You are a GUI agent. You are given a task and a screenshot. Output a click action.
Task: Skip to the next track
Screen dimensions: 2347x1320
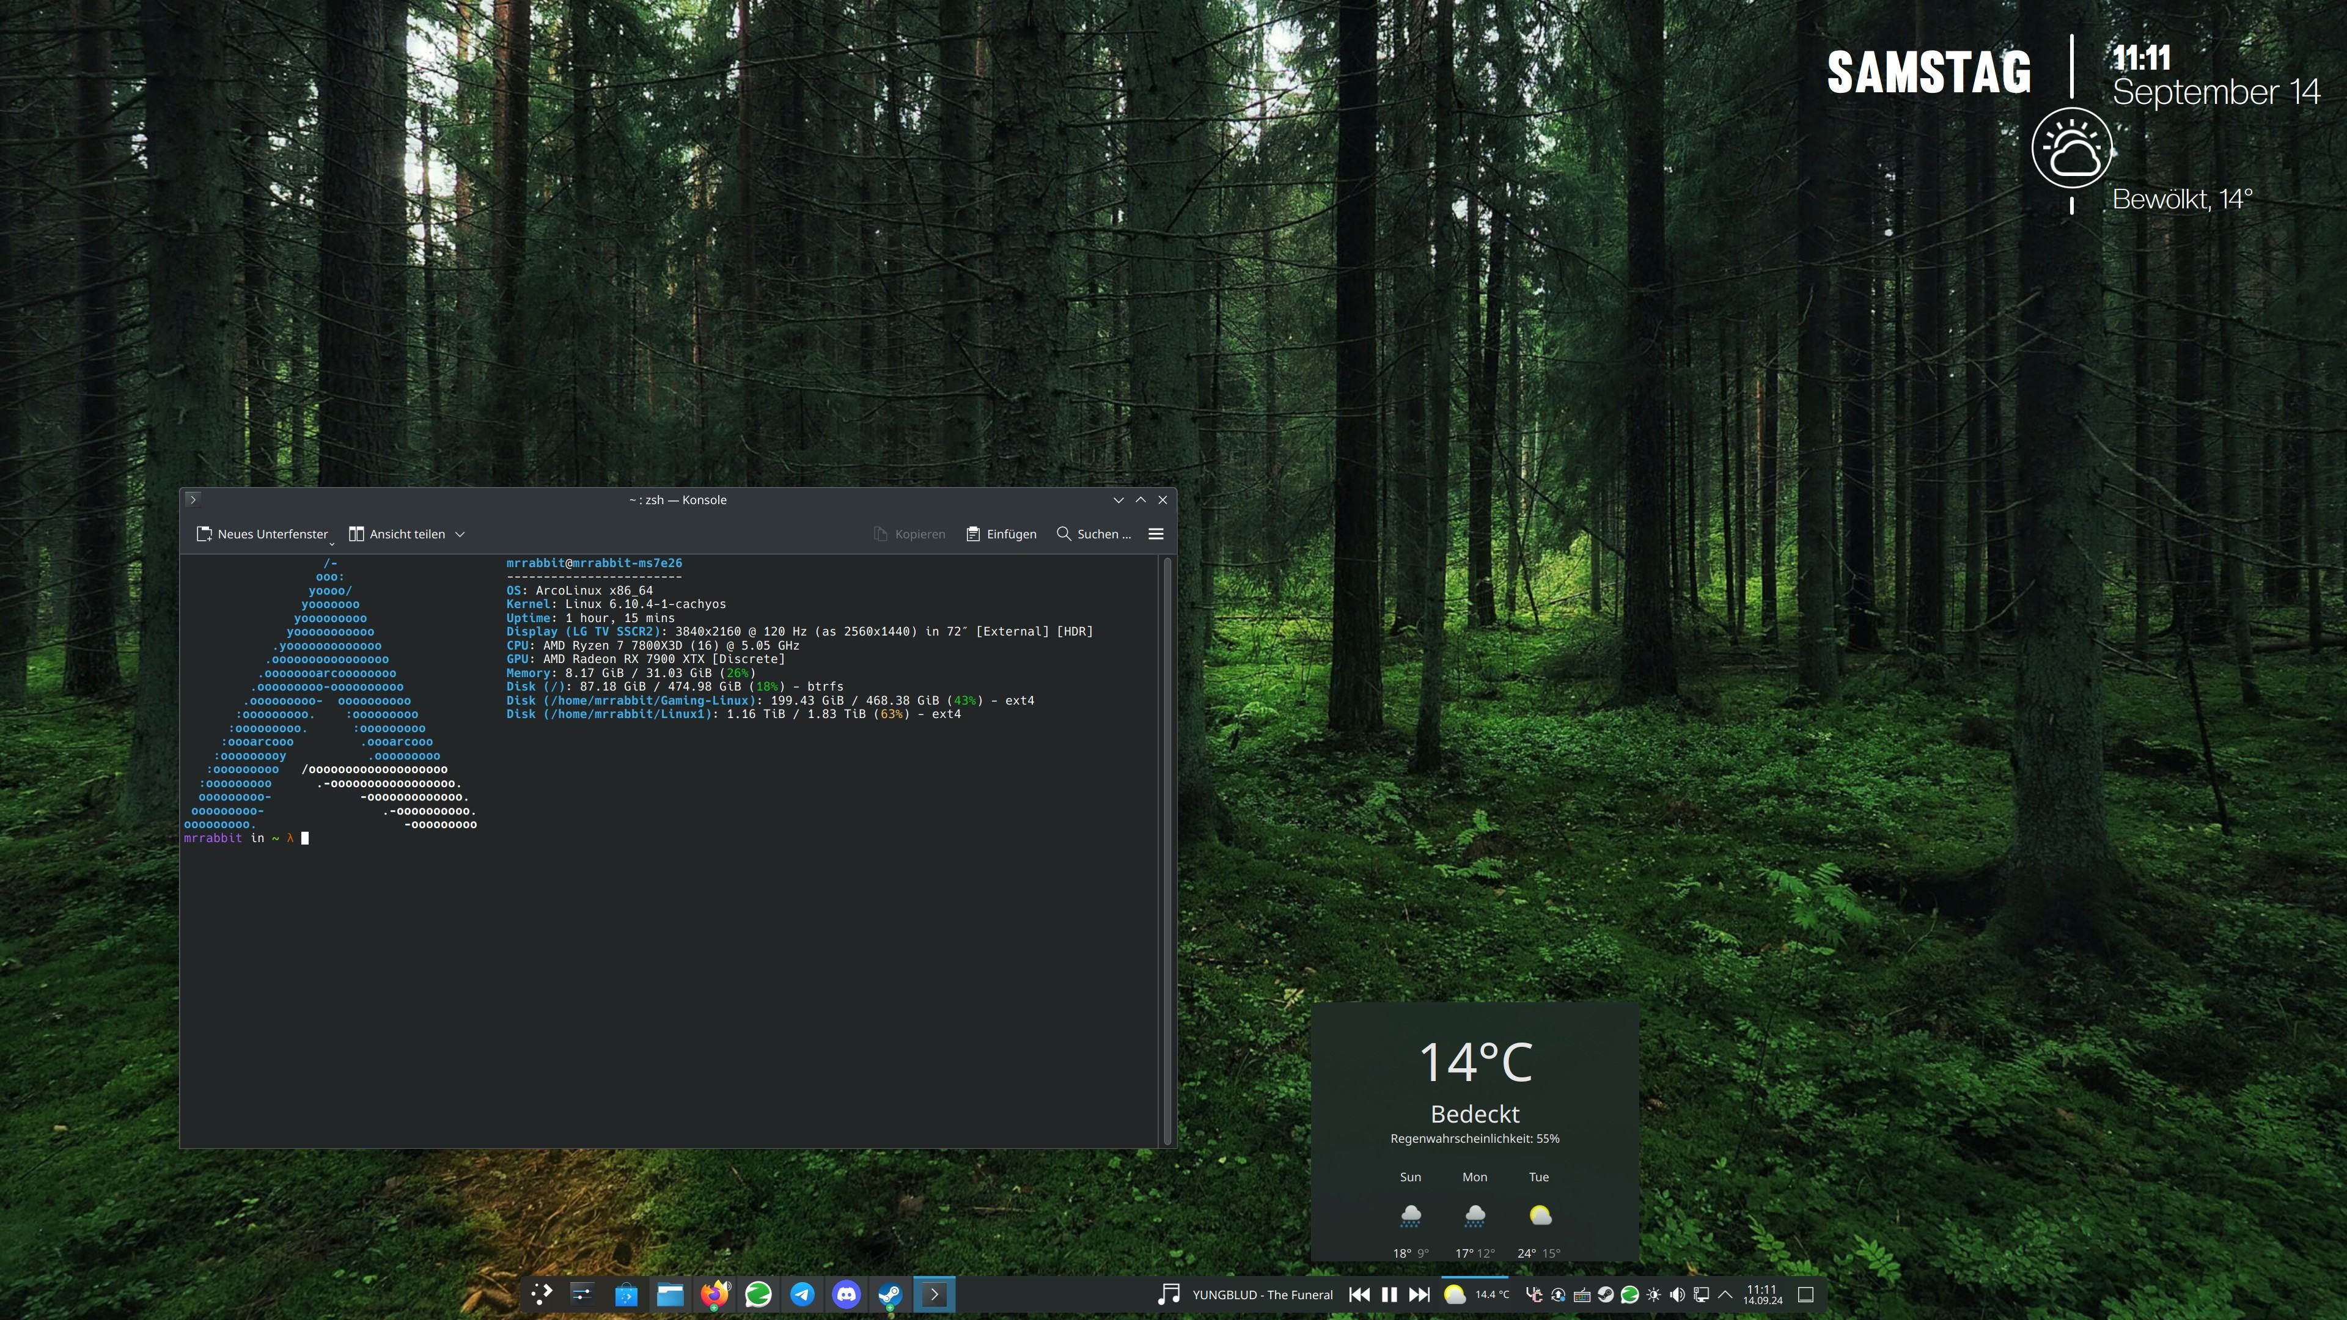(x=1419, y=1294)
